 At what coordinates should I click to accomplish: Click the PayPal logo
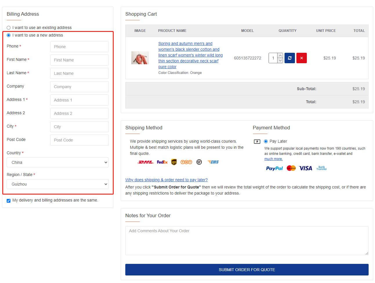(x=274, y=168)
